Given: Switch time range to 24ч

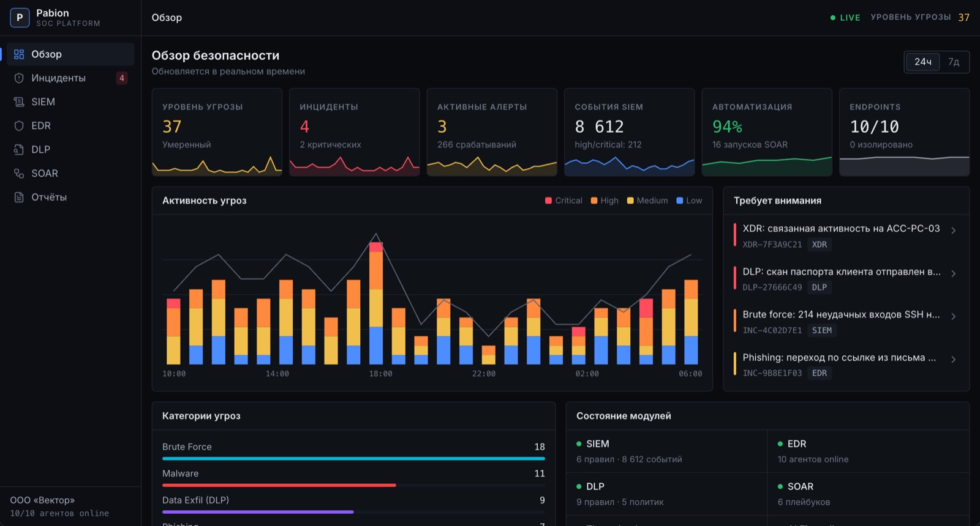Looking at the screenshot, I should (x=922, y=62).
